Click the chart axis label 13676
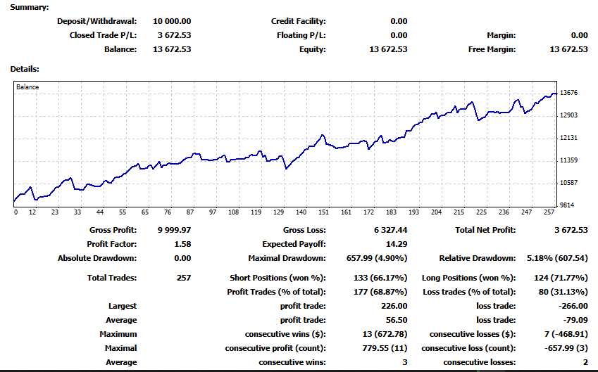Screen dimensions: 598x372 tap(568, 93)
